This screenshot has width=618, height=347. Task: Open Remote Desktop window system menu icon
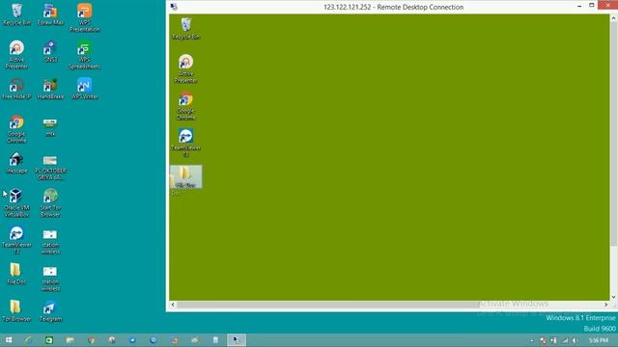174,7
